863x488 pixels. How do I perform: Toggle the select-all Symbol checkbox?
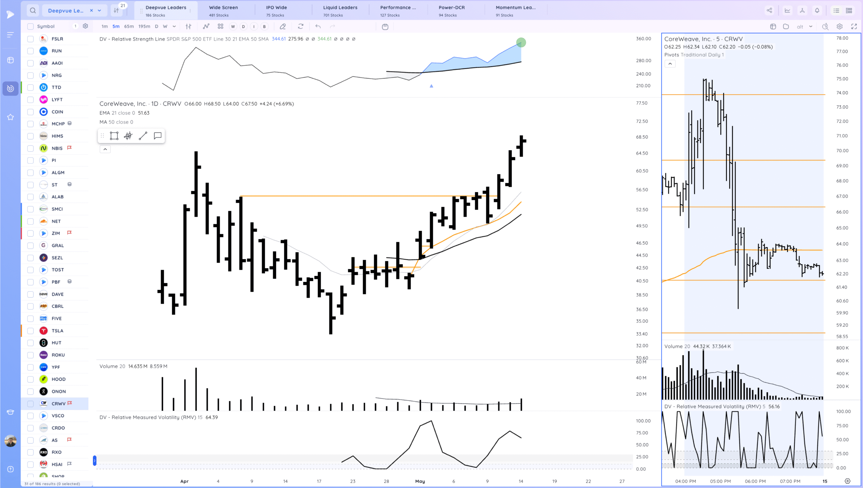[30, 26]
